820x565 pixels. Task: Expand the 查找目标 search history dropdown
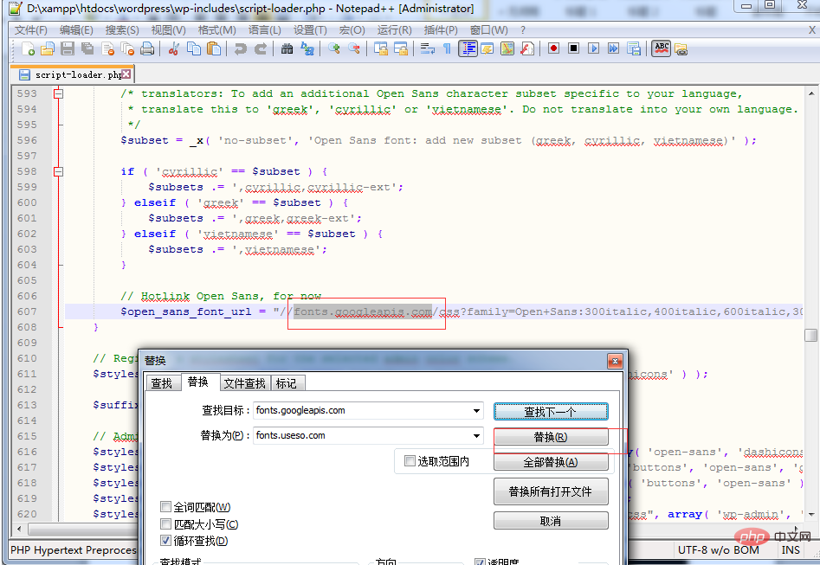point(477,411)
